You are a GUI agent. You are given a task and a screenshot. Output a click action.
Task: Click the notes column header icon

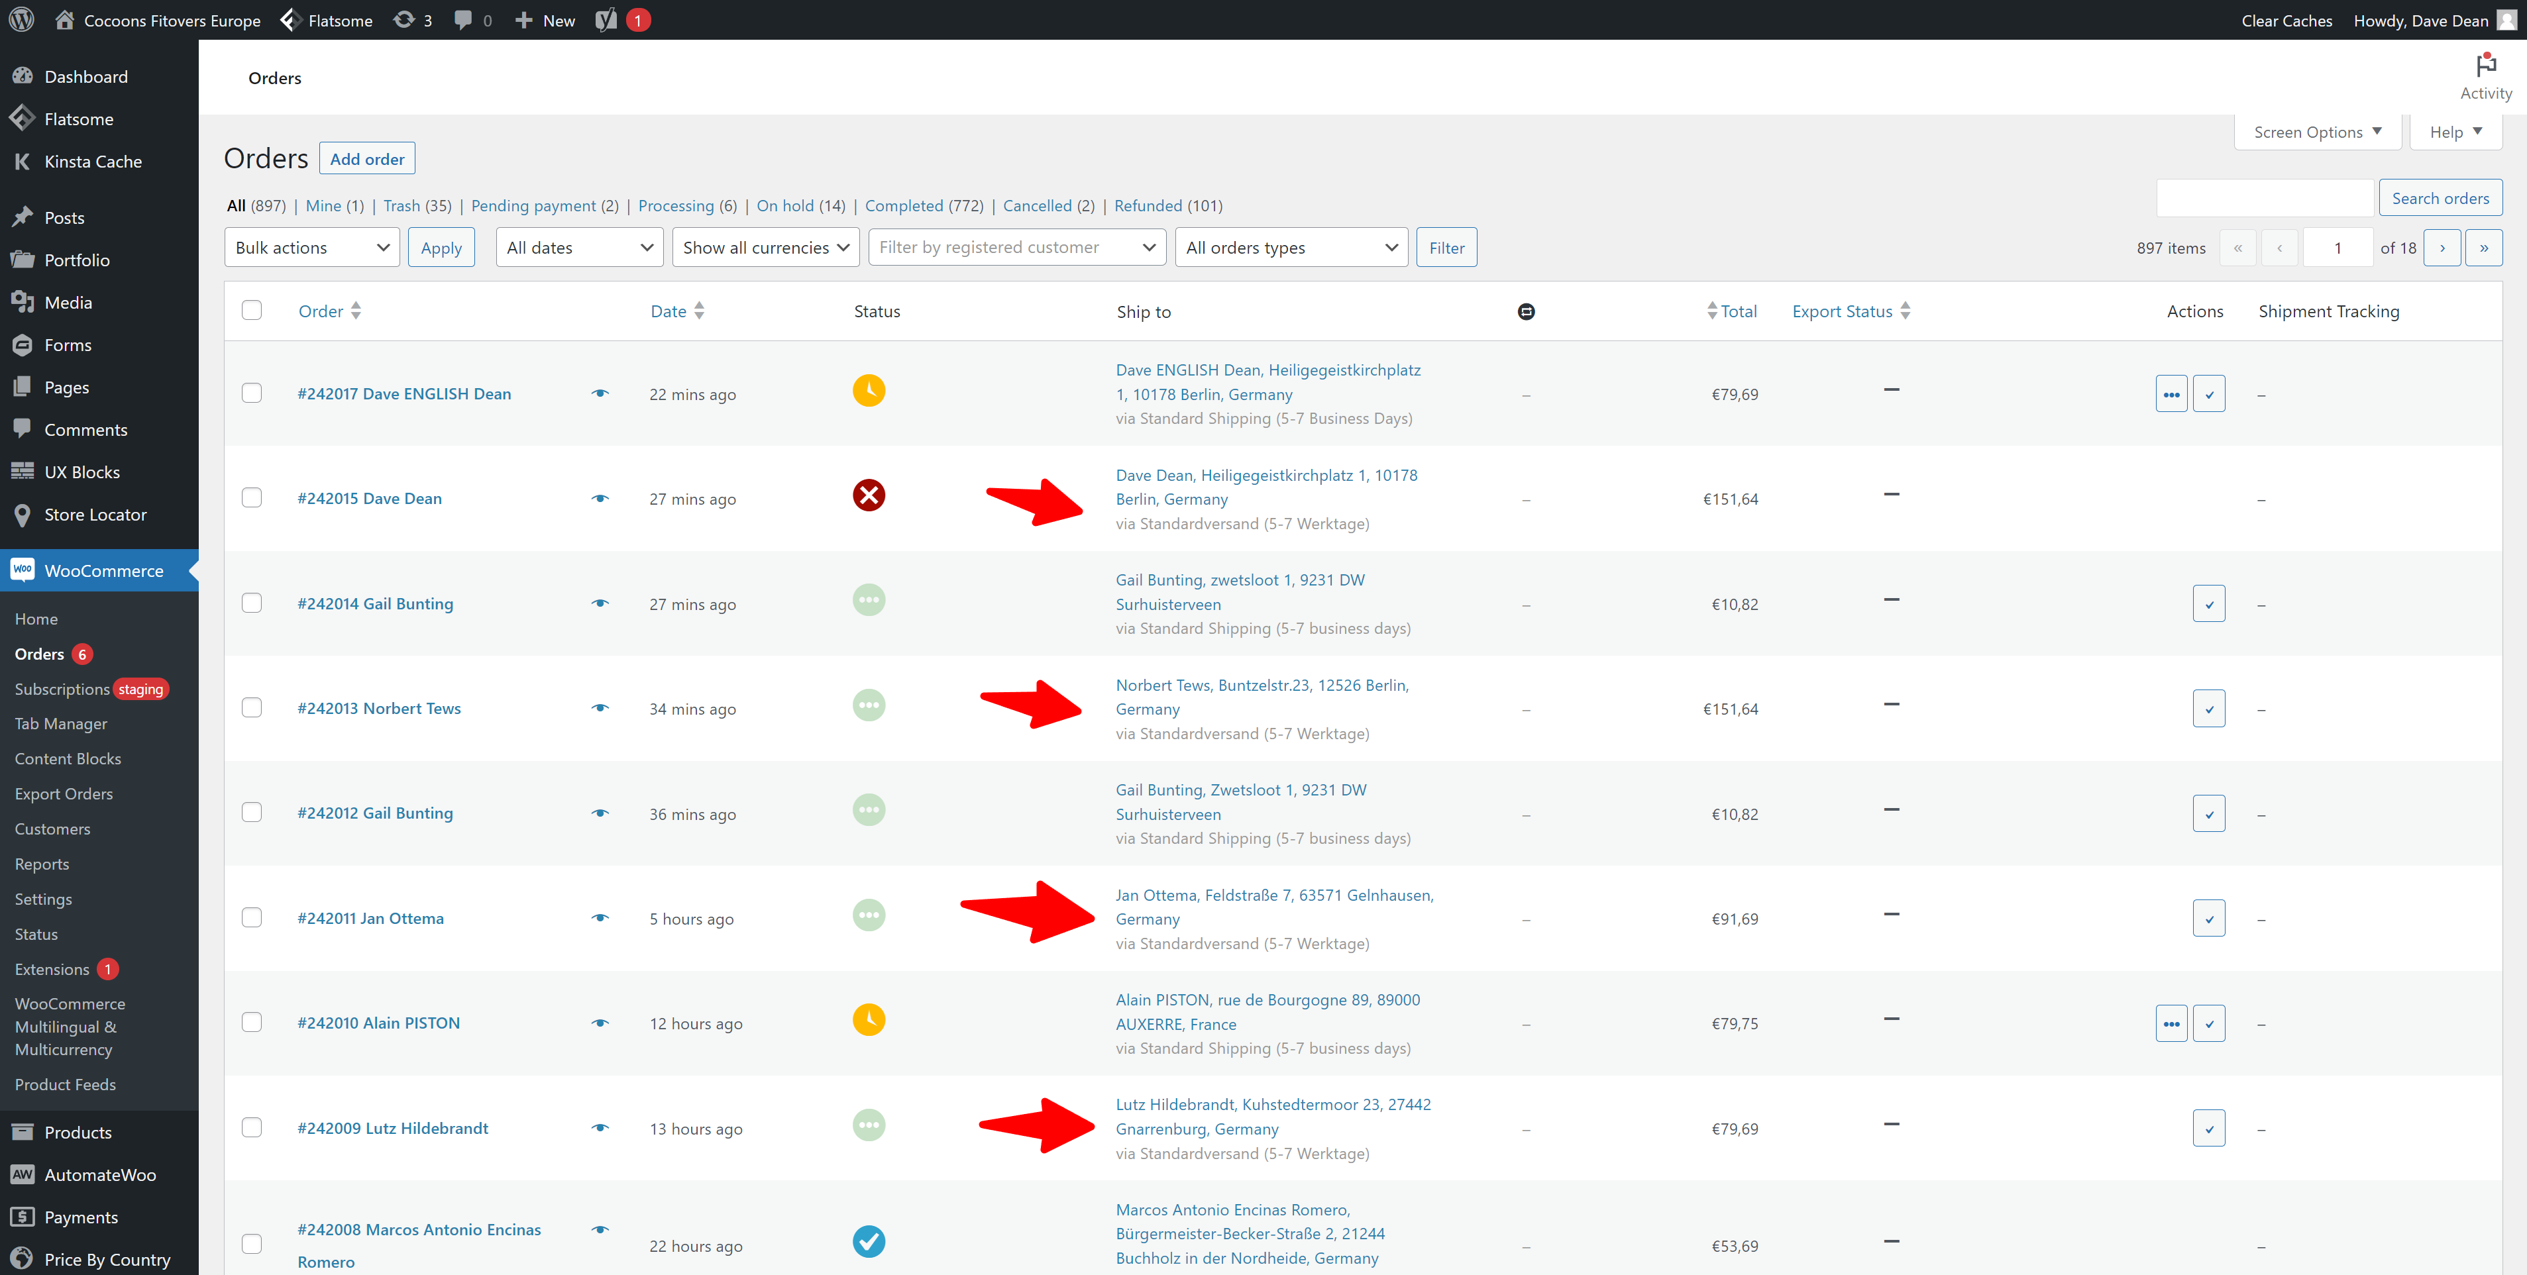click(x=1525, y=312)
